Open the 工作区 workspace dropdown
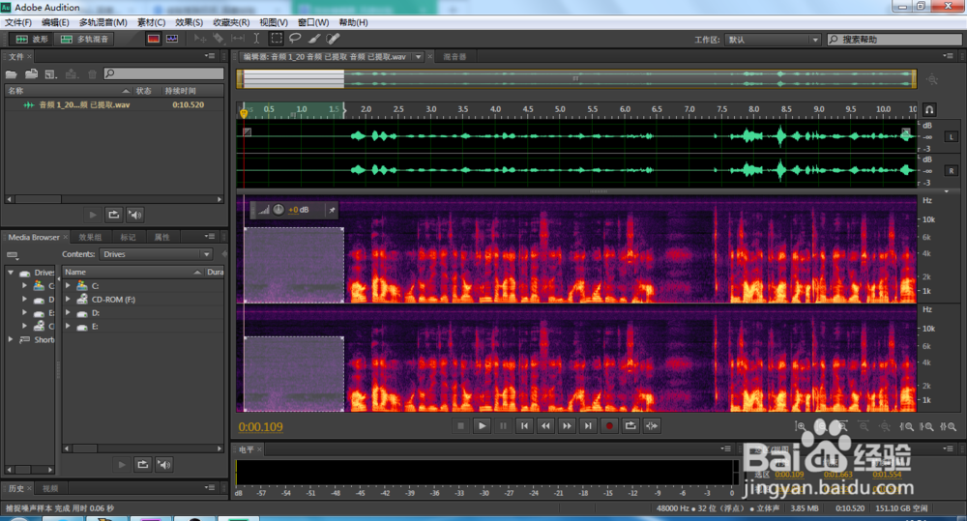 click(x=773, y=40)
